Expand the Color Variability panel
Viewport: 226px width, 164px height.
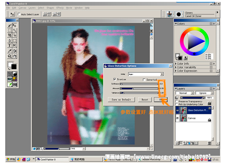click(x=175, y=67)
